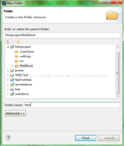Select the MyFirstWeb project label

pyautogui.click(x=23, y=80)
